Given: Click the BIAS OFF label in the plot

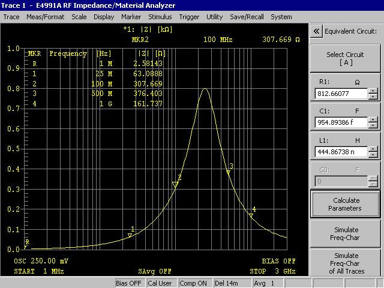Looking at the screenshot, I should coord(278,261).
